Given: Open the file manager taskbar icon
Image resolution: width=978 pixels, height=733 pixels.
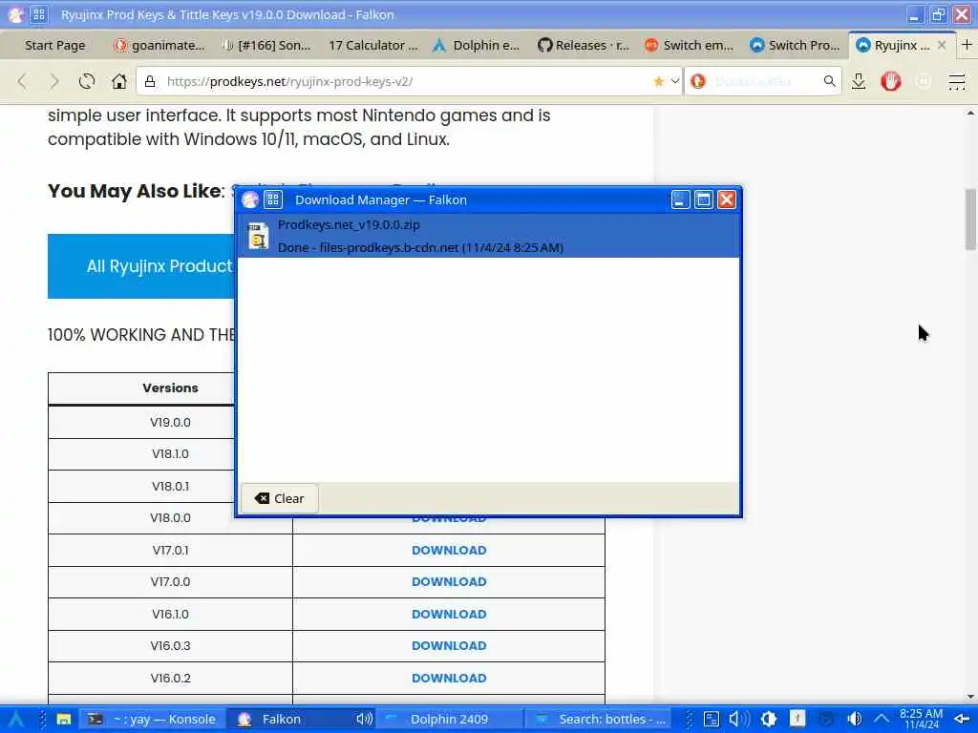Looking at the screenshot, I should point(64,720).
